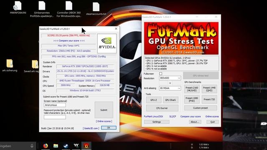The height and width of the screenshot is (150, 267).
Task: Click the custom height resolution field
Action: pos(176,83)
